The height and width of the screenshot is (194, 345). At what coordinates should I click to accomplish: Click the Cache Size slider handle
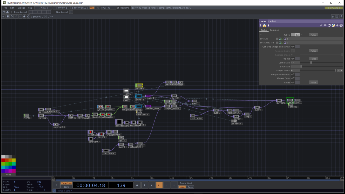tap(311, 63)
